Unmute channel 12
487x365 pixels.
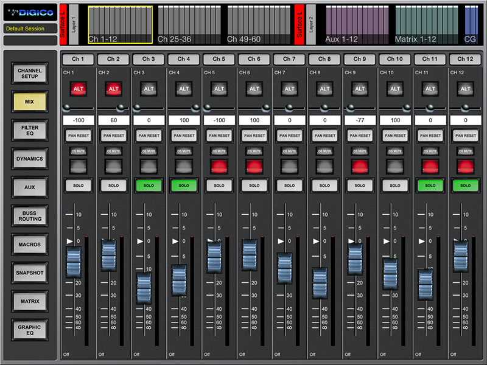(465, 166)
